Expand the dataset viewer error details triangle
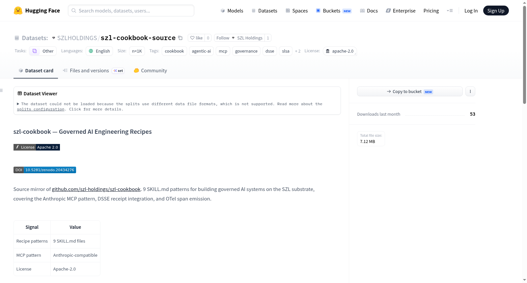527x283 pixels. click(x=18, y=104)
